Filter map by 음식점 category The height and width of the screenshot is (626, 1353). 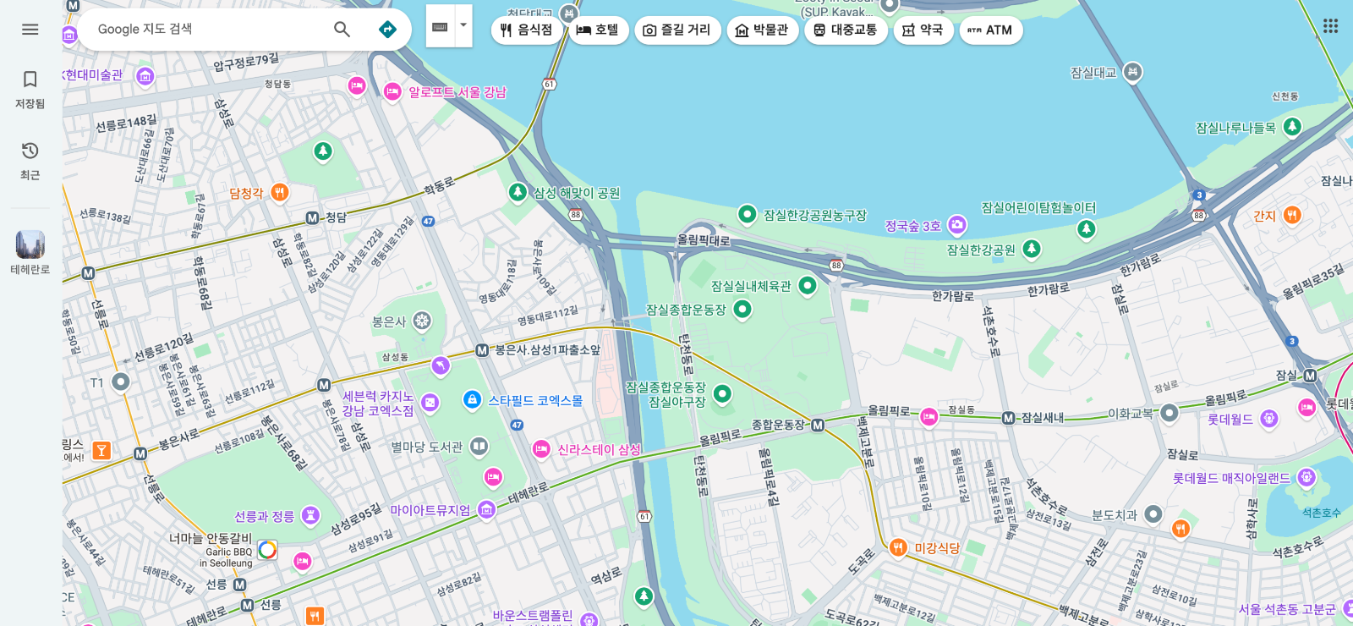pyautogui.click(x=526, y=30)
